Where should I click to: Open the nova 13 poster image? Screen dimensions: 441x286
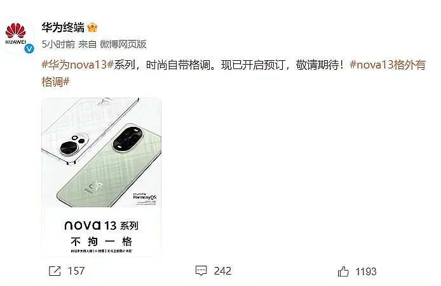point(101,177)
